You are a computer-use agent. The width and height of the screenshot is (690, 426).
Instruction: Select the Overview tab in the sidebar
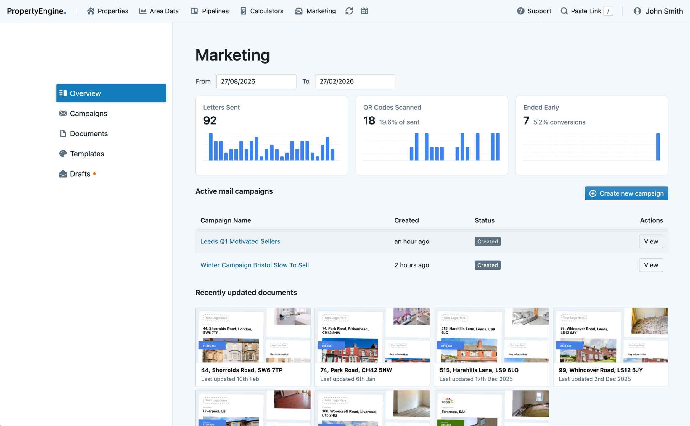coord(85,93)
